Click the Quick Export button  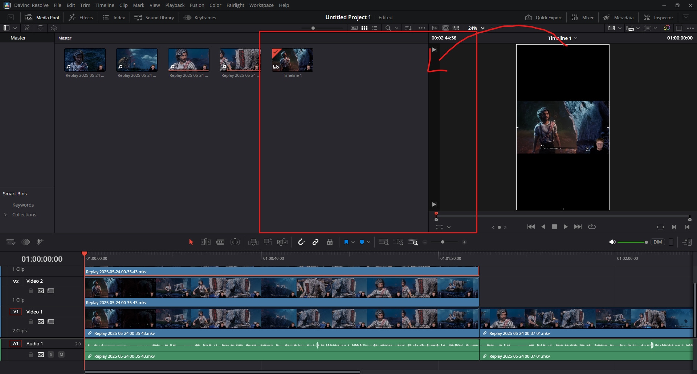click(543, 17)
